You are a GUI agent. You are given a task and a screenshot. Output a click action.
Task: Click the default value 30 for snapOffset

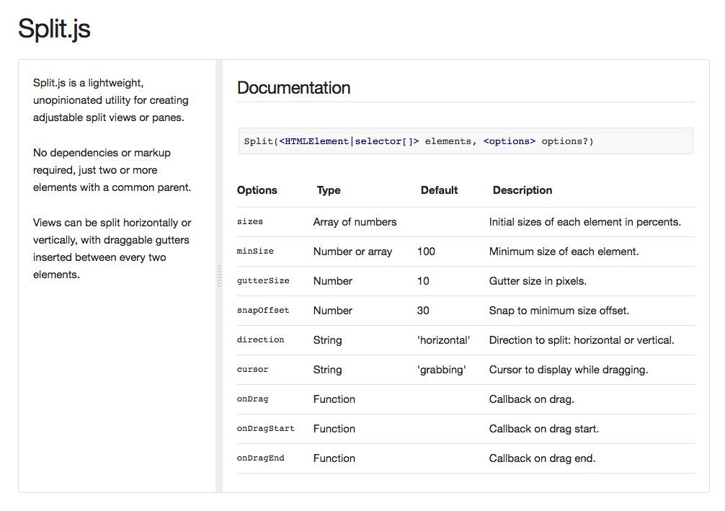point(423,311)
